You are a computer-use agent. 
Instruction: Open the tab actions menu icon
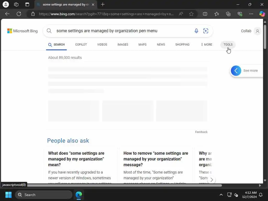point(27,4)
